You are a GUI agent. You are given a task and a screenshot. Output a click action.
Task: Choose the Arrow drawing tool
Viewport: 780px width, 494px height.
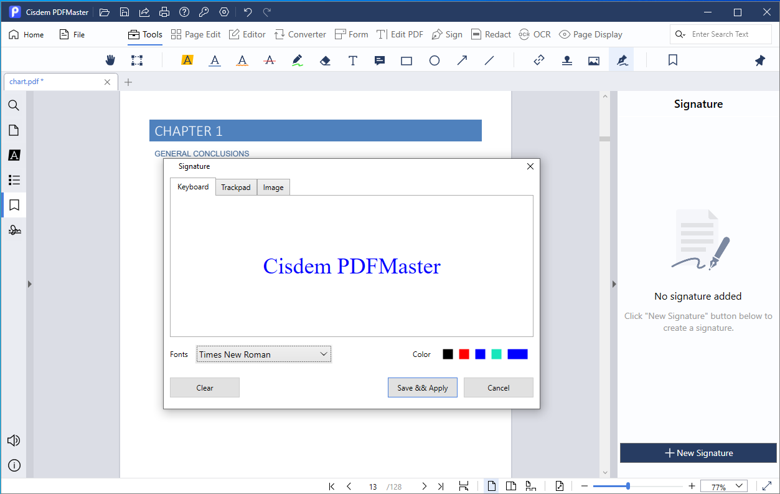462,60
